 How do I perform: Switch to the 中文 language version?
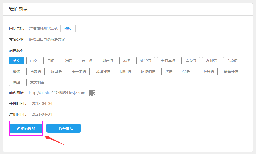[34, 61]
